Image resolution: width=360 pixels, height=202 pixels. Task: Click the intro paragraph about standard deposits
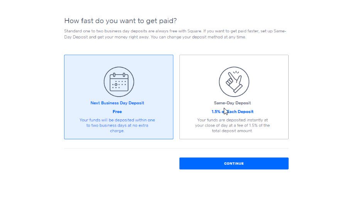tap(175, 34)
